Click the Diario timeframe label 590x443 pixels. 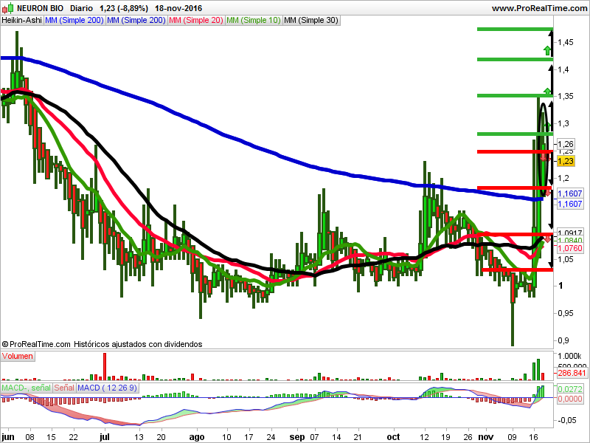pyautogui.click(x=81, y=8)
